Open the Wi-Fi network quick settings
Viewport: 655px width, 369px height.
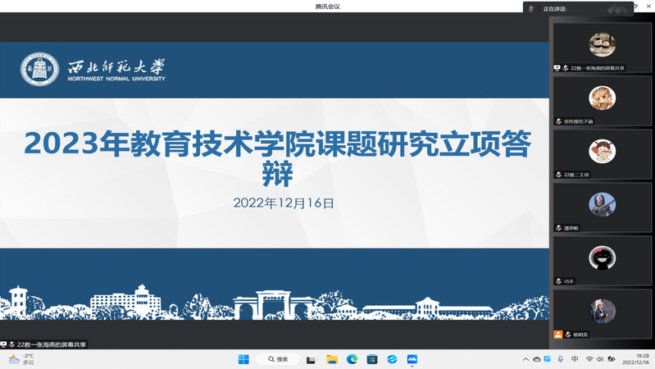pyautogui.click(x=589, y=359)
